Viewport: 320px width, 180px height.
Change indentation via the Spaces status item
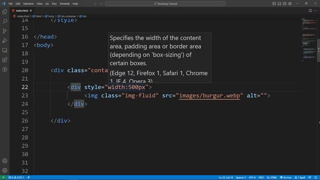pyautogui.click(x=241, y=177)
